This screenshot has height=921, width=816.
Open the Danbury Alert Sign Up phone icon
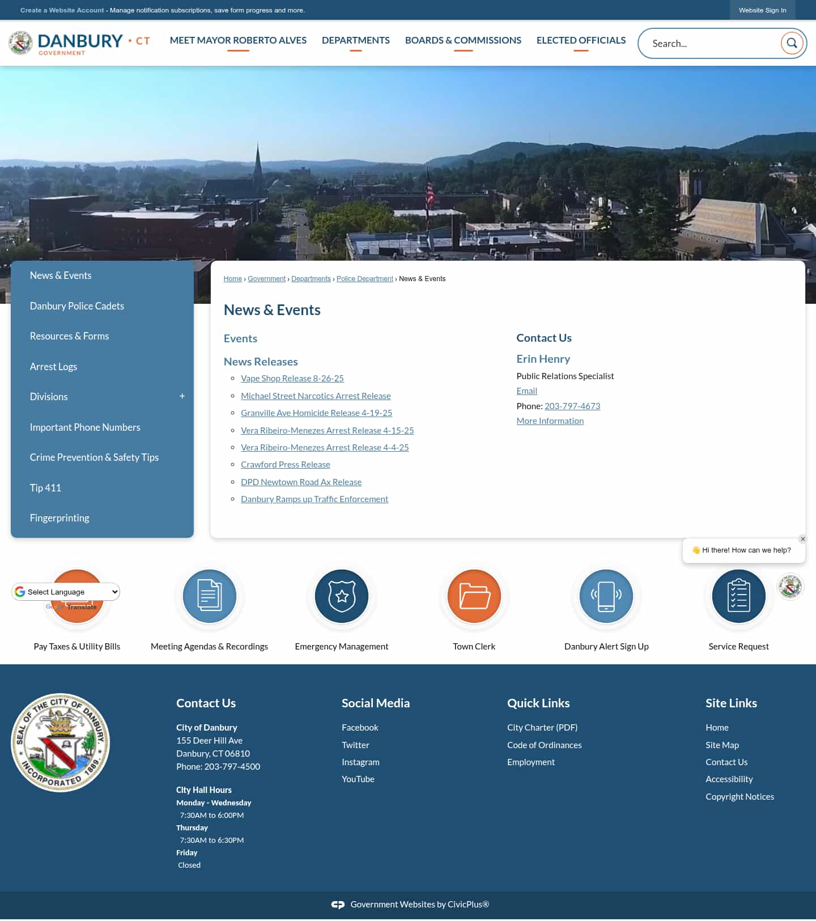pos(606,596)
